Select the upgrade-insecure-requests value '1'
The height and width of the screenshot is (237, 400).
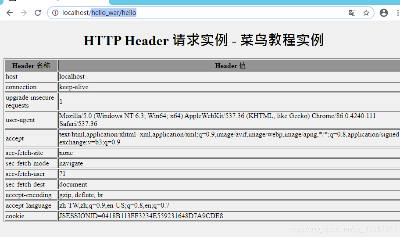click(229, 101)
